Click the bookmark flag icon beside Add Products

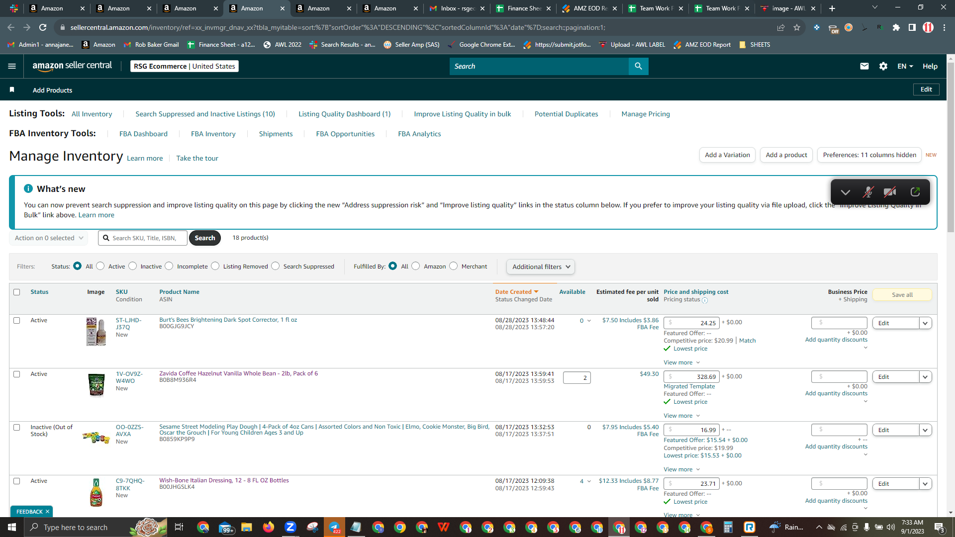coord(12,89)
